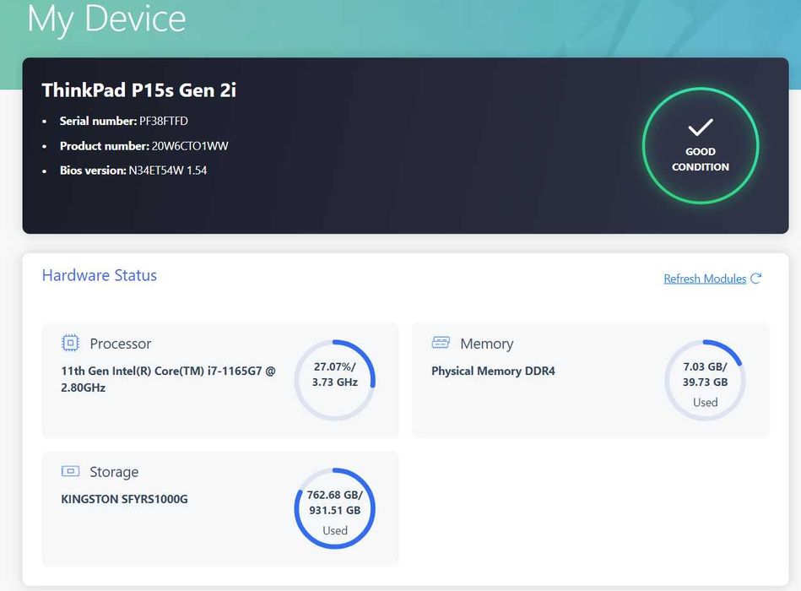Click the serial number PF38FTFD
The image size is (801, 591).
pyautogui.click(x=164, y=121)
